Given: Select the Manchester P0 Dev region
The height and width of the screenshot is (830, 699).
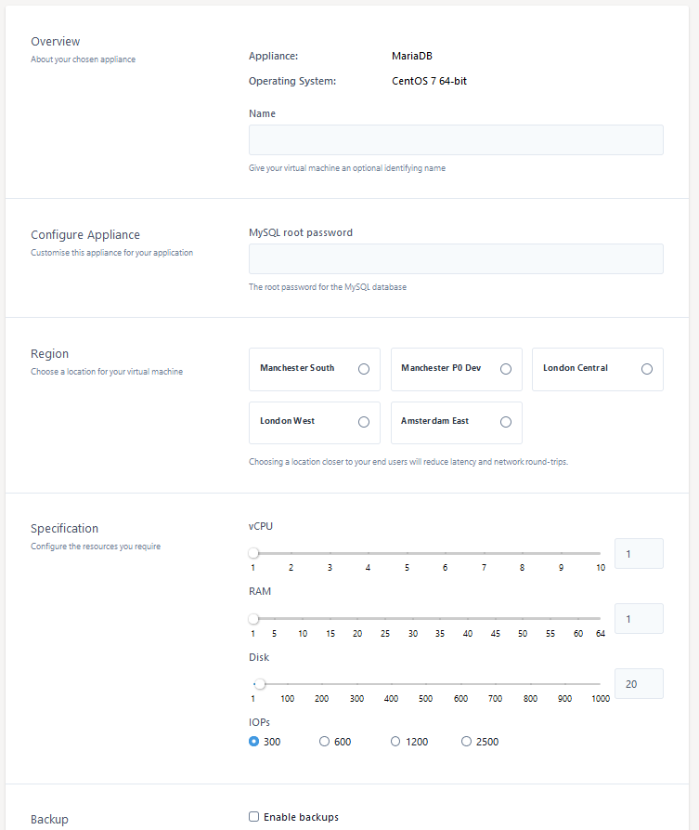Looking at the screenshot, I should tap(506, 368).
